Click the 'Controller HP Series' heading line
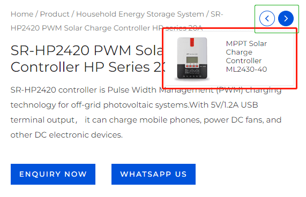Image resolution: width=306 pixels, height=197 pixels. (88, 67)
